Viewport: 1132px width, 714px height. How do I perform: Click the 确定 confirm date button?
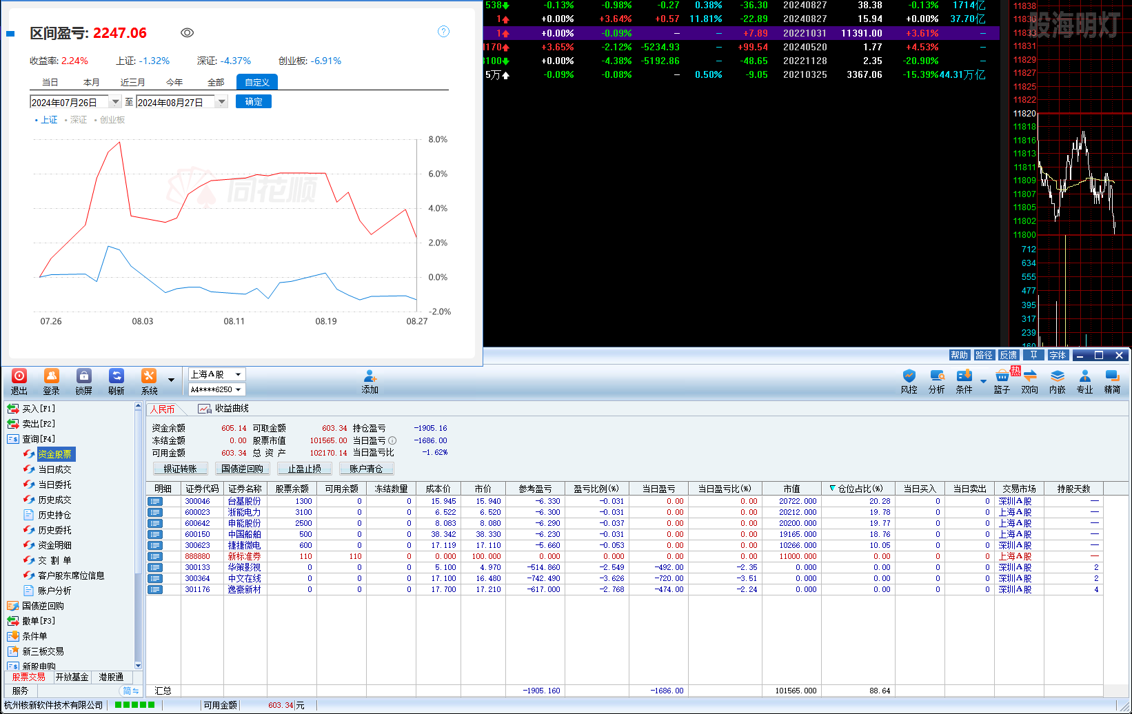coord(254,101)
